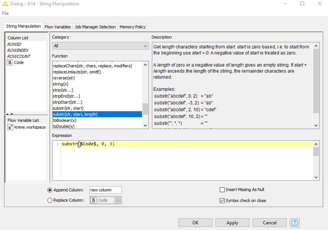Screen dimensions: 328x230
Task: Open help with the question mark button
Action: [295, 223]
